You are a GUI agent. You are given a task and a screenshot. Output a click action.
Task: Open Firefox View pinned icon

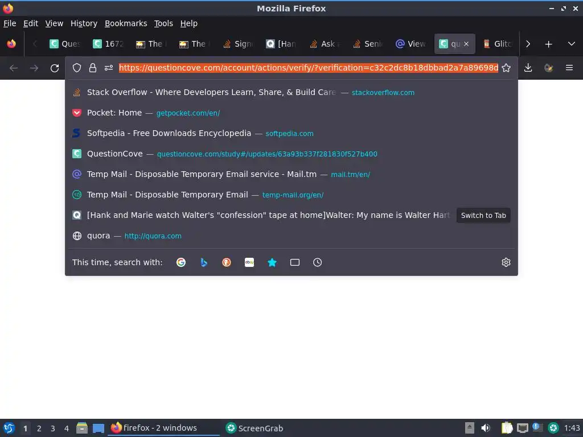pyautogui.click(x=11, y=44)
